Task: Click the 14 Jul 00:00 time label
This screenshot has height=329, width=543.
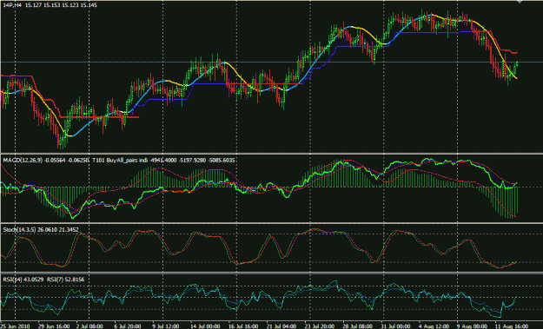Action: click(x=205, y=326)
